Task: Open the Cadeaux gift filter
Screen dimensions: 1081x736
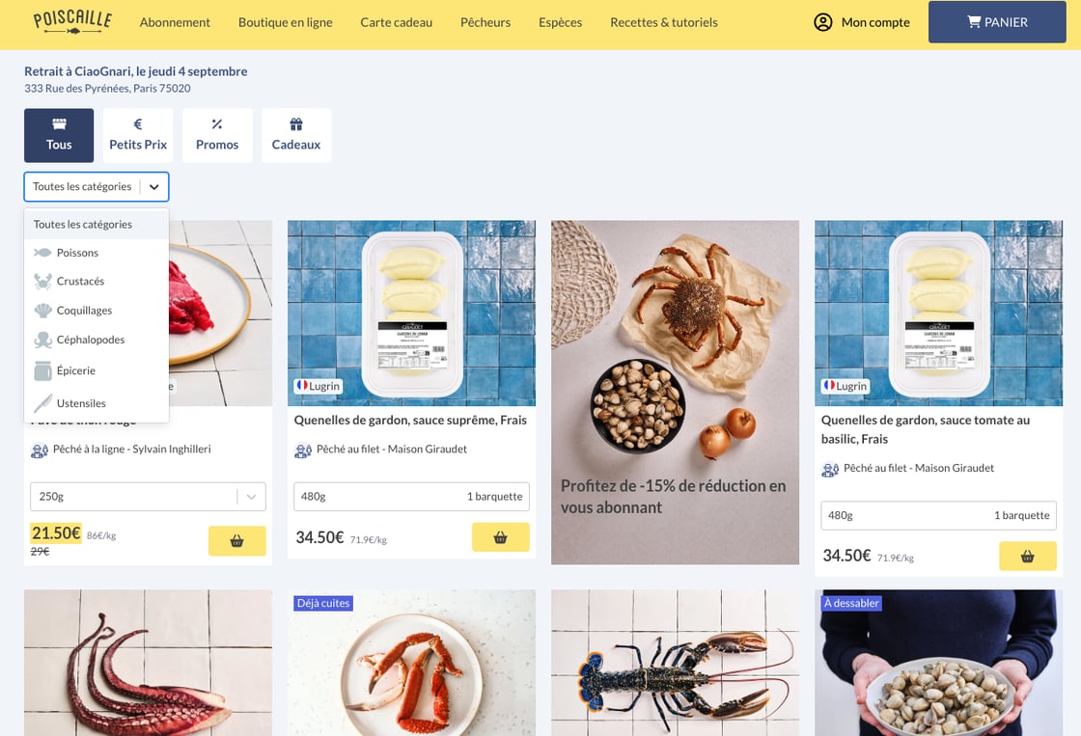Action: click(x=296, y=135)
